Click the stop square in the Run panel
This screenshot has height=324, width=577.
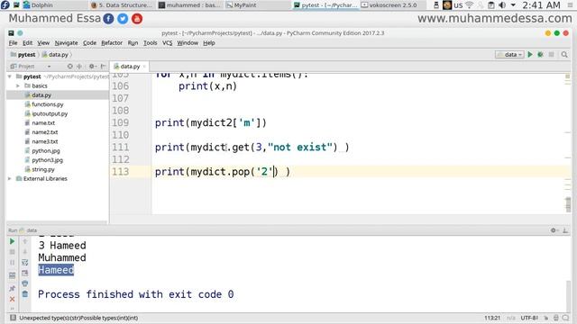pos(12,252)
